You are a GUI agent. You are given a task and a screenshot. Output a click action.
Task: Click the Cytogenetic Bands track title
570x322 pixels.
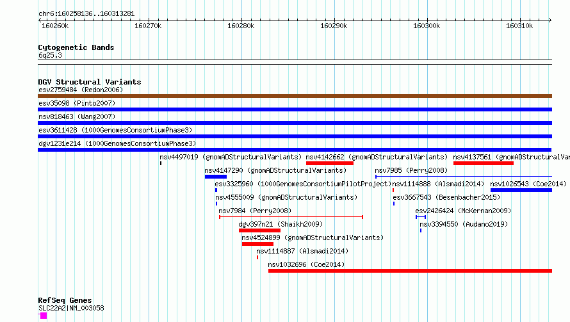coord(76,47)
